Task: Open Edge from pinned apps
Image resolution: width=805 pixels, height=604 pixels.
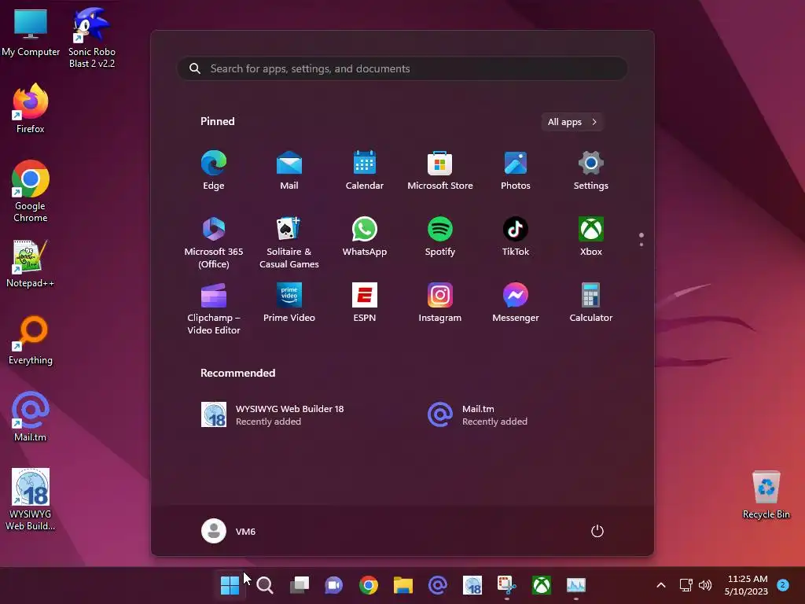Action: point(214,171)
